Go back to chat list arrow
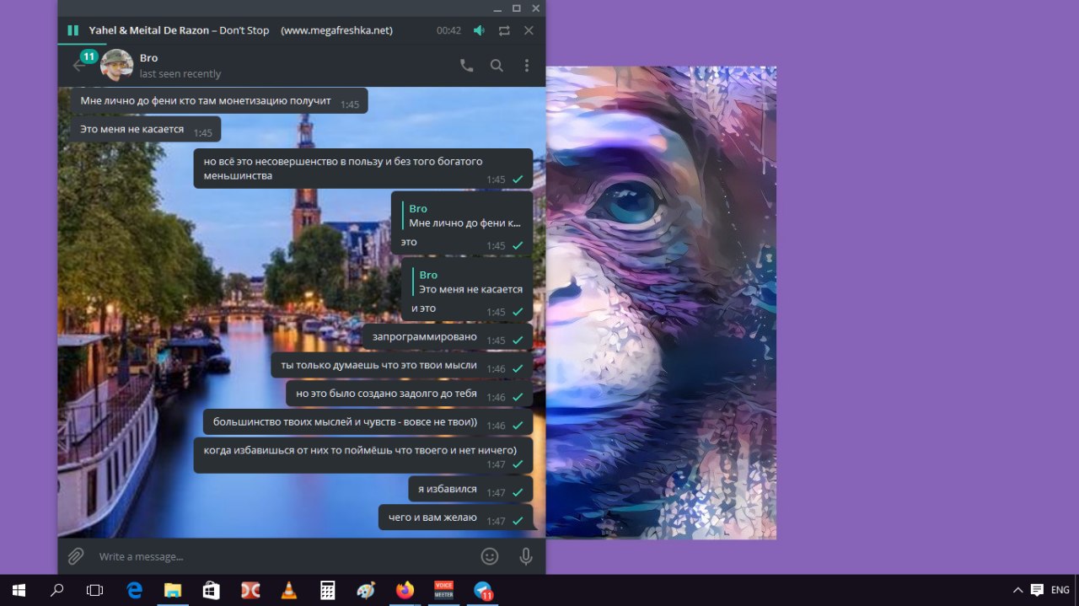Viewport: 1079px width, 606px height. [78, 65]
